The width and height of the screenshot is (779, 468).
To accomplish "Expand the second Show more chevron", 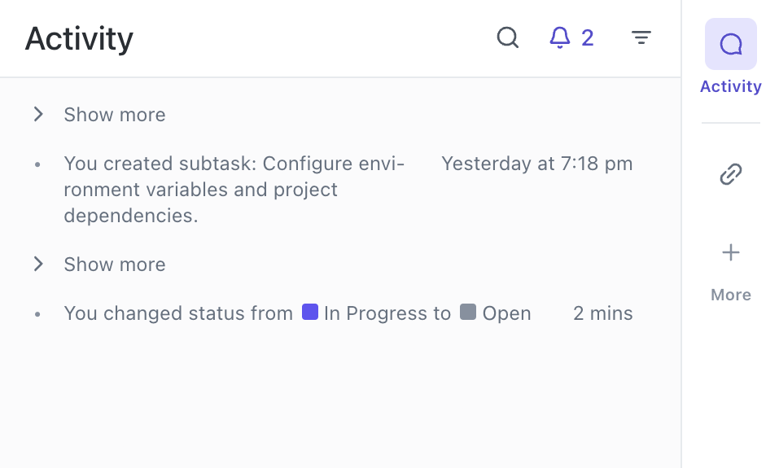I will [37, 265].
